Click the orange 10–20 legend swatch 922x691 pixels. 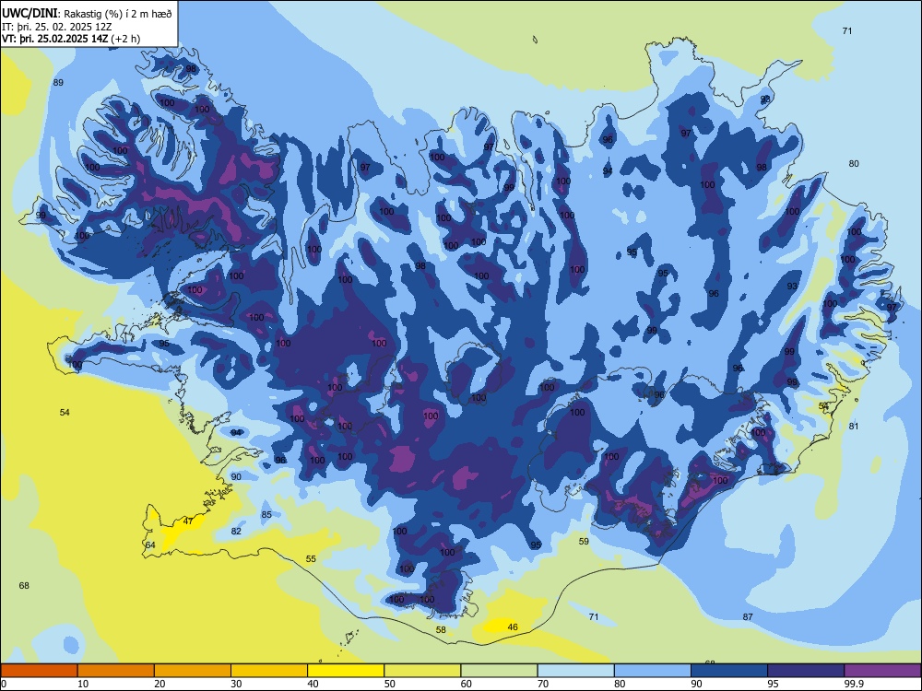tap(116, 671)
